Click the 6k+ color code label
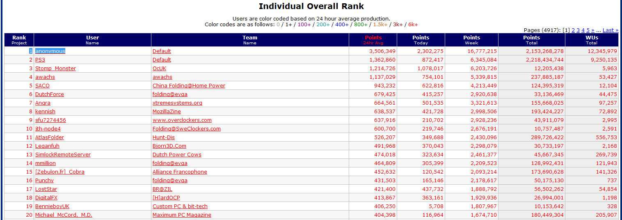The height and width of the screenshot is (220, 622). pyautogui.click(x=413, y=25)
